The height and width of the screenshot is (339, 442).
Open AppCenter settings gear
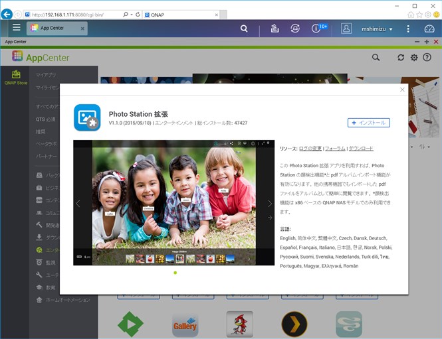click(x=414, y=58)
